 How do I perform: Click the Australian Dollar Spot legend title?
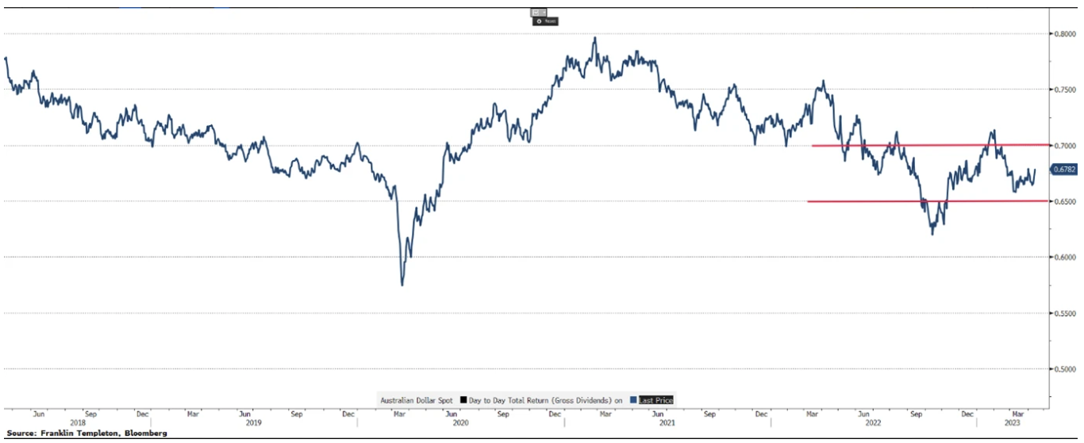(x=416, y=400)
